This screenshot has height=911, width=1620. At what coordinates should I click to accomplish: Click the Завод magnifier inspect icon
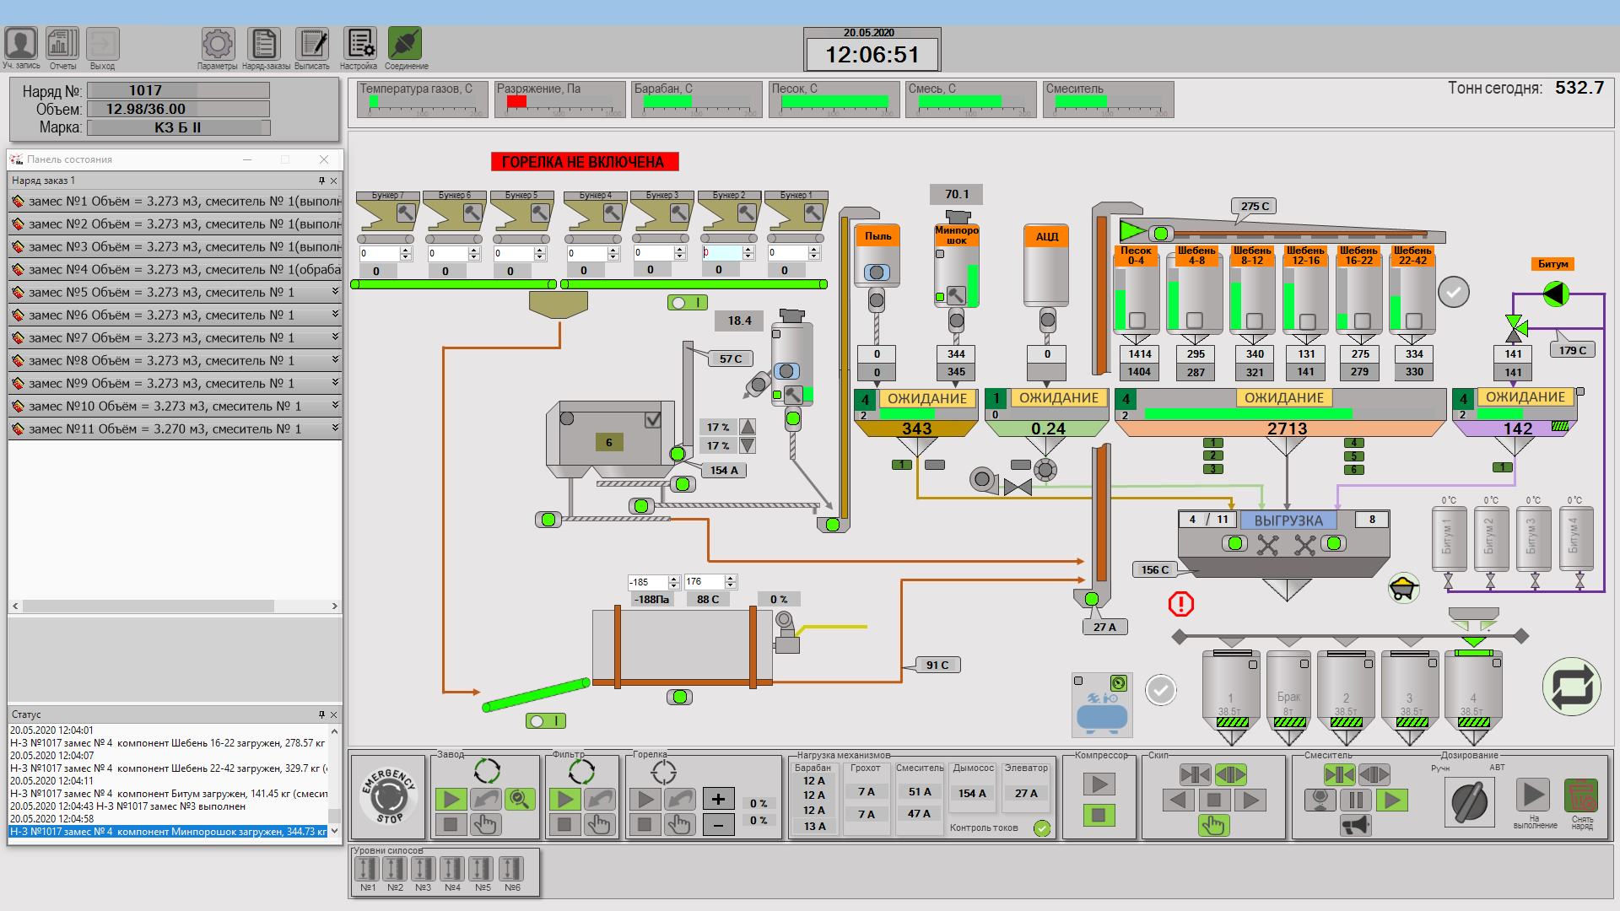coord(520,799)
